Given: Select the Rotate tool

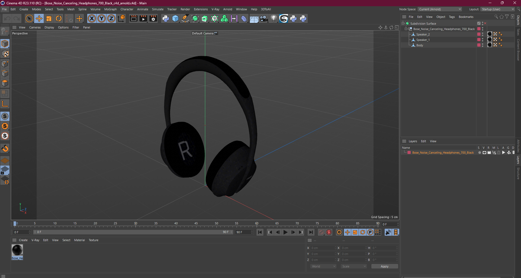Looking at the screenshot, I should click(59, 18).
